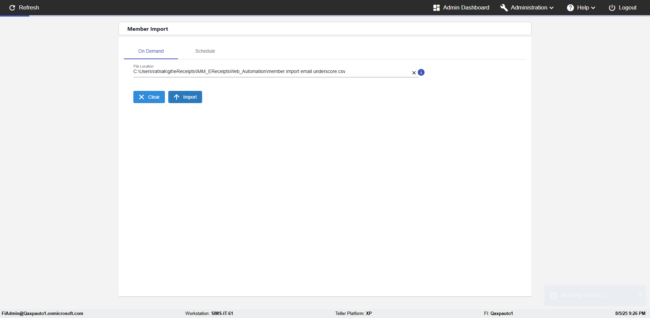Dismiss the Starting import notification
The width and height of the screenshot is (650, 318).
(641, 295)
